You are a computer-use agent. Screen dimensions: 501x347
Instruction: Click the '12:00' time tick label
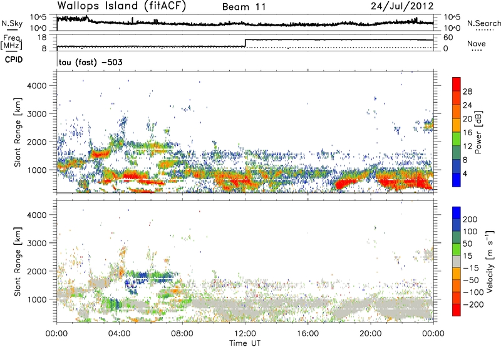tap(245, 334)
